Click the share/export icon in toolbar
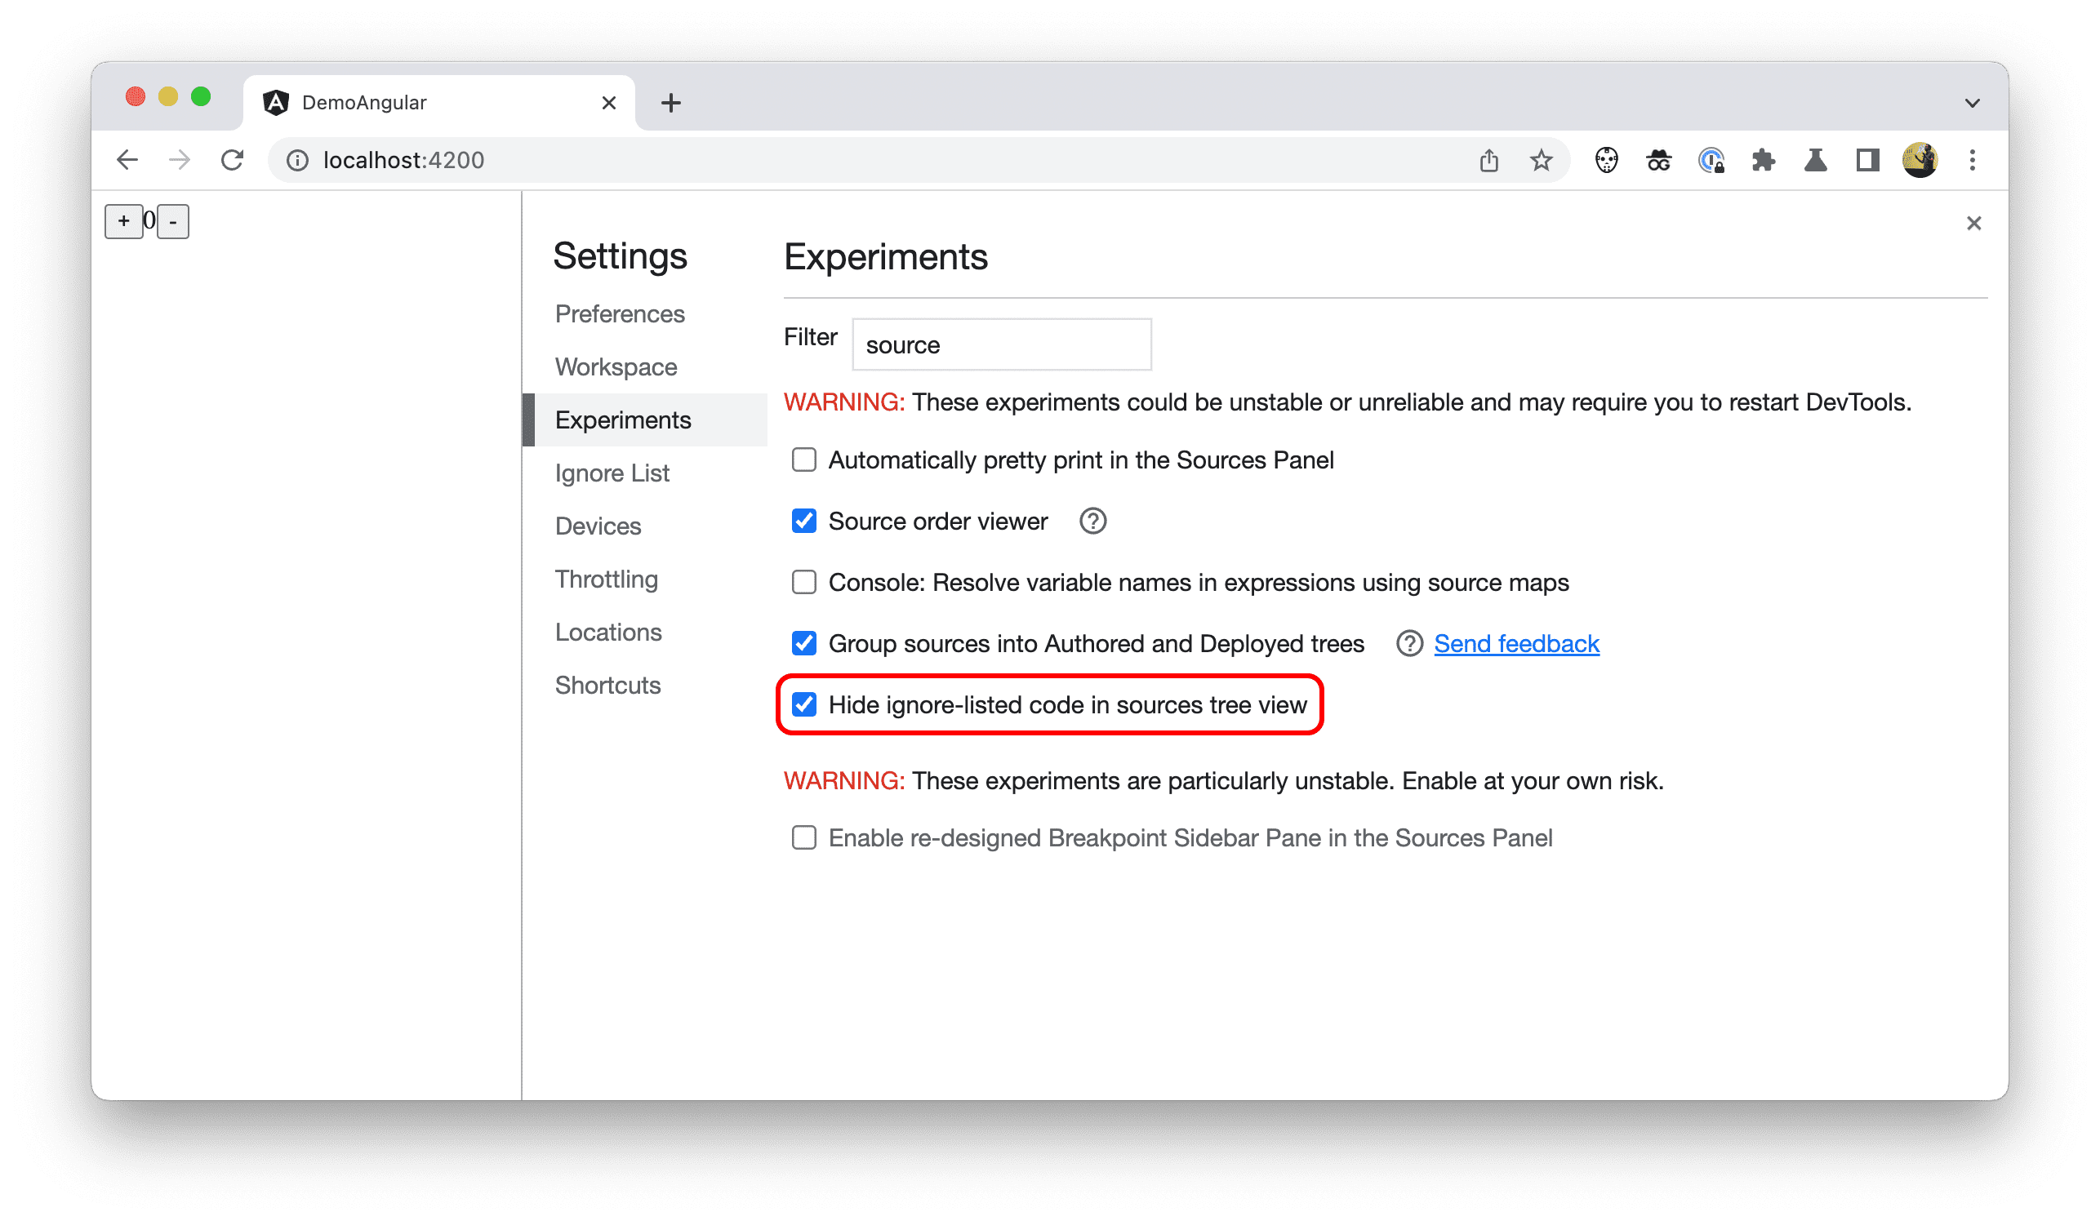The image size is (2100, 1221). coord(1489,158)
